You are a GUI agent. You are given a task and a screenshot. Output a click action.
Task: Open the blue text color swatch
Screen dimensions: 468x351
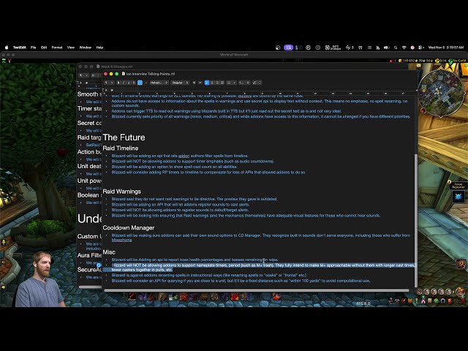tap(140, 83)
